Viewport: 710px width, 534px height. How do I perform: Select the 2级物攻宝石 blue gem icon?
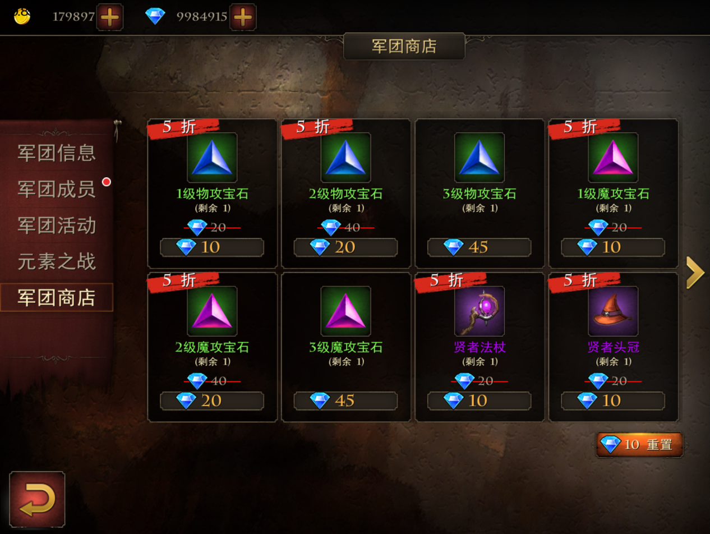[x=345, y=158]
